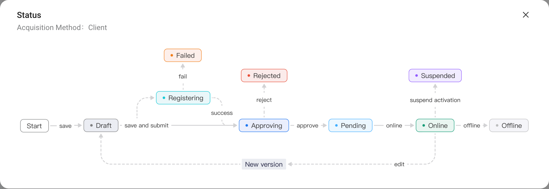Select the Draft status node

pos(101,126)
